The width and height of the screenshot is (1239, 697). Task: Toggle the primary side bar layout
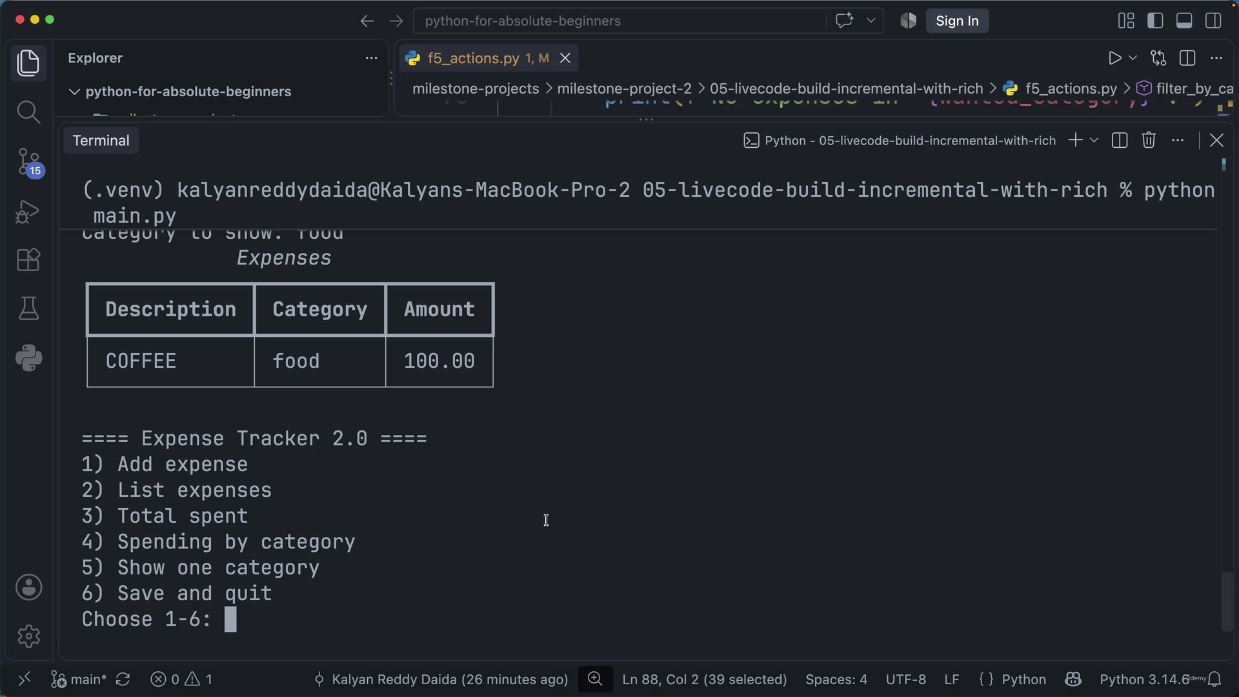1156,21
